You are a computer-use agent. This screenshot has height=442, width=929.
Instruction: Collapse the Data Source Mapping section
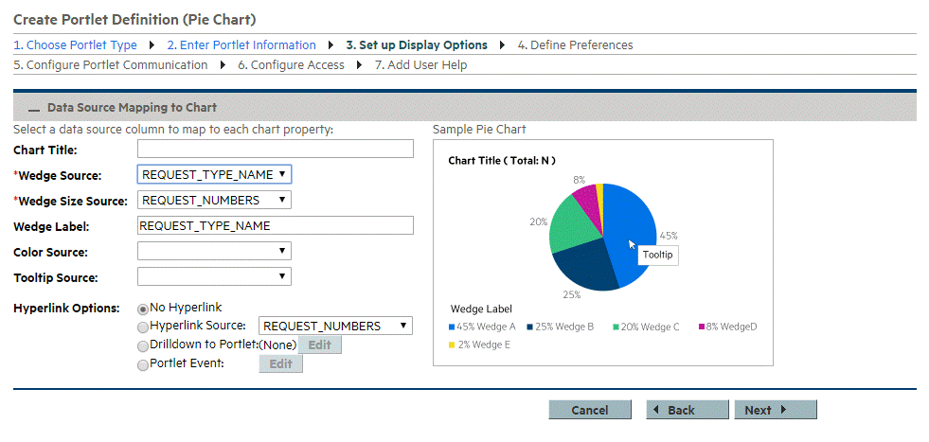click(x=34, y=110)
